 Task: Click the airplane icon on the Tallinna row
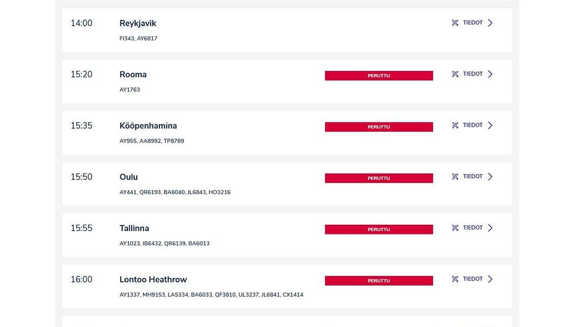click(455, 228)
